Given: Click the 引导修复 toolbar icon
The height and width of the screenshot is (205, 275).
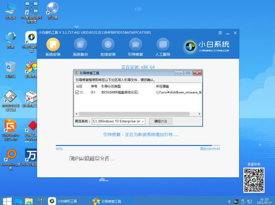Looking at the screenshot, I should coord(135,45).
